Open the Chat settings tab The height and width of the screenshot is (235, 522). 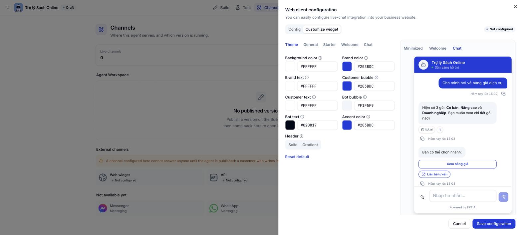pyautogui.click(x=368, y=45)
